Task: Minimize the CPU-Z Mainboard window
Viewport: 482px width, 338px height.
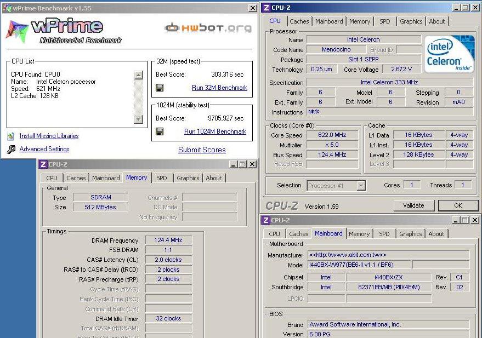Action: (x=456, y=220)
